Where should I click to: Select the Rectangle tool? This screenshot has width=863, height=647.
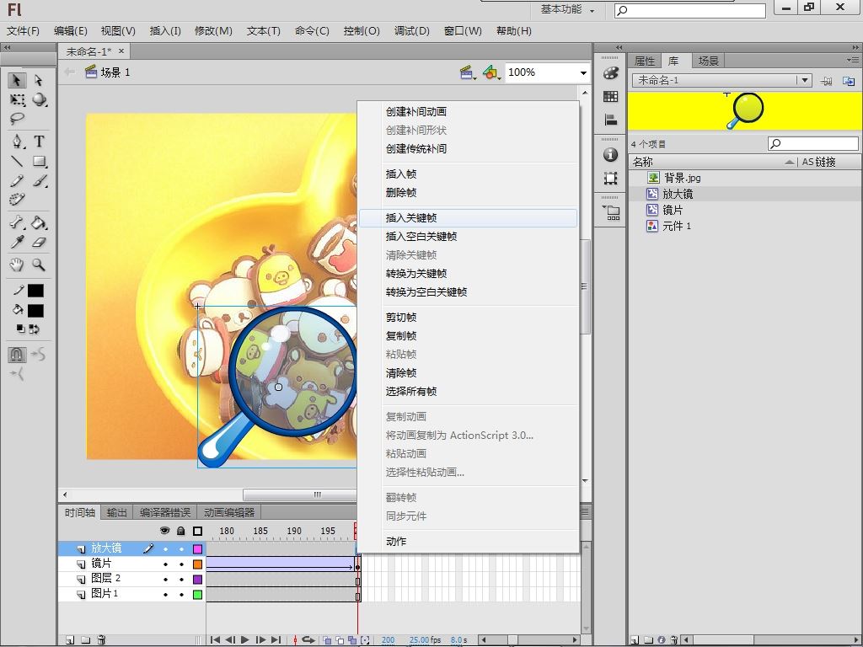click(x=39, y=161)
